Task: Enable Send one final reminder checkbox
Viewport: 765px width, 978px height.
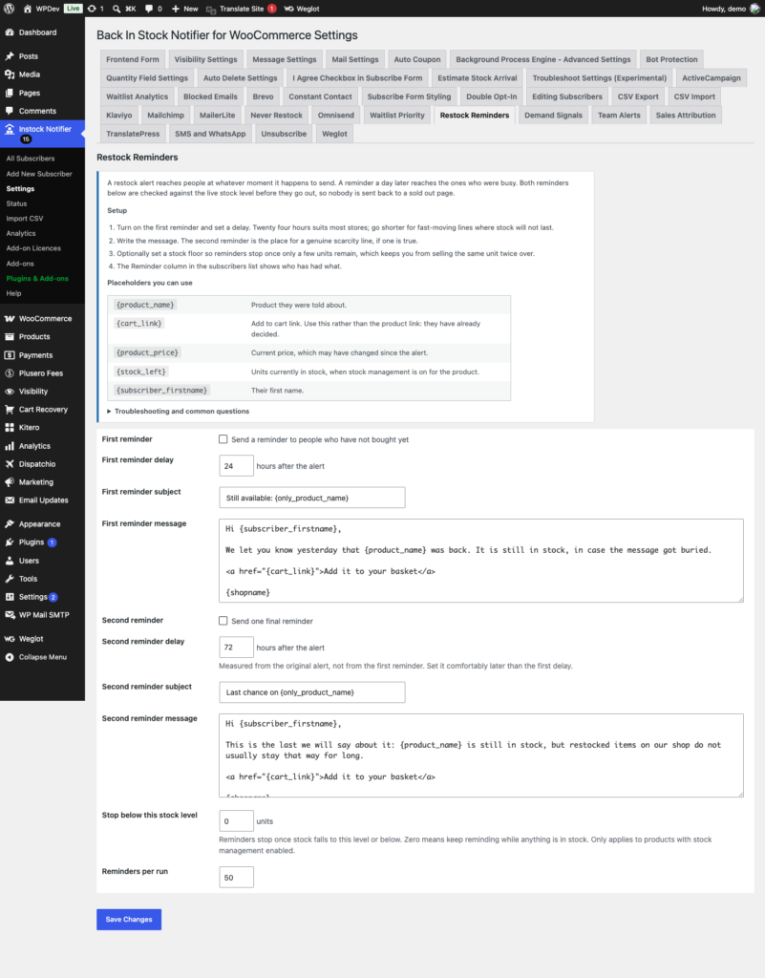Action: 223,621
